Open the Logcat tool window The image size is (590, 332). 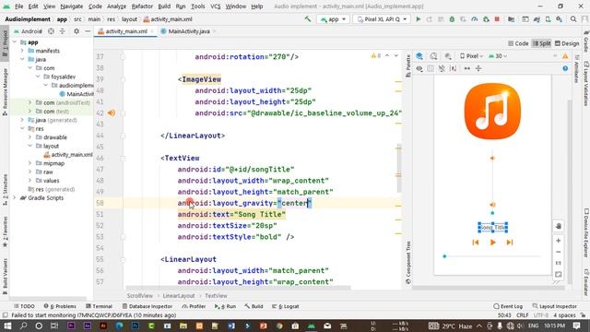point(286,306)
